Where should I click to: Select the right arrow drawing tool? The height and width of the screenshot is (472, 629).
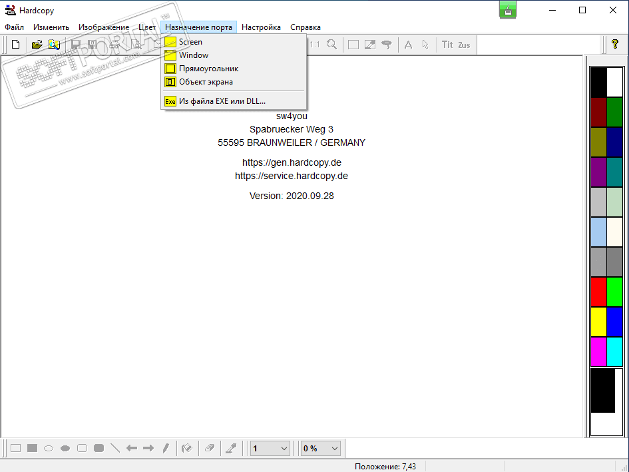148,448
